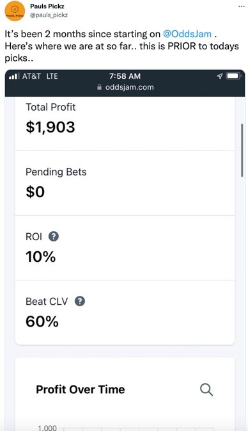Viewport: 248px width, 431px height.
Task: Open the Pauls Pickz profile avatar
Action: 15,11
